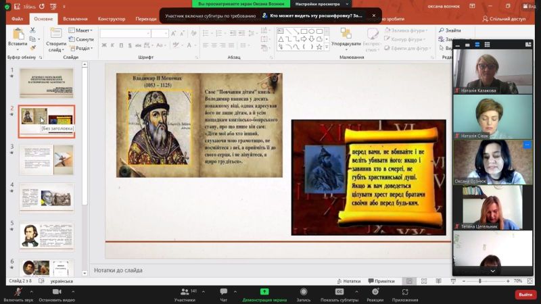Open the Zoom Chat panel

pos(223,292)
